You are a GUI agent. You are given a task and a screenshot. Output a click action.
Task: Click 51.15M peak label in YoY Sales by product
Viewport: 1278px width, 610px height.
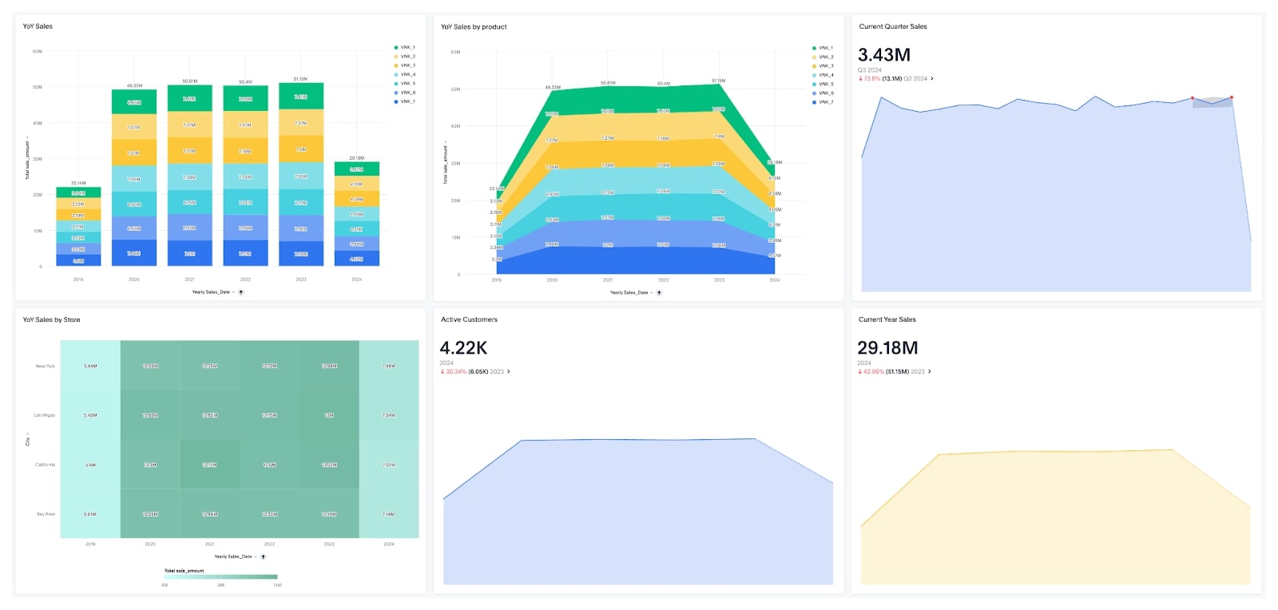point(719,81)
